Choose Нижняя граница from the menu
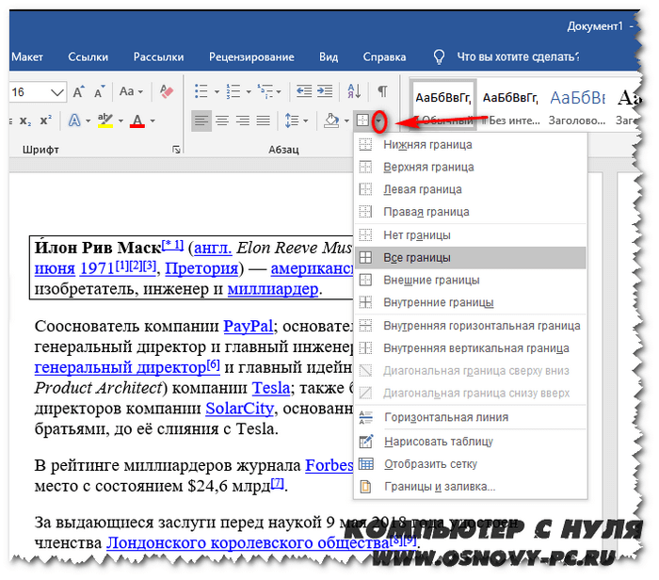 471,145
